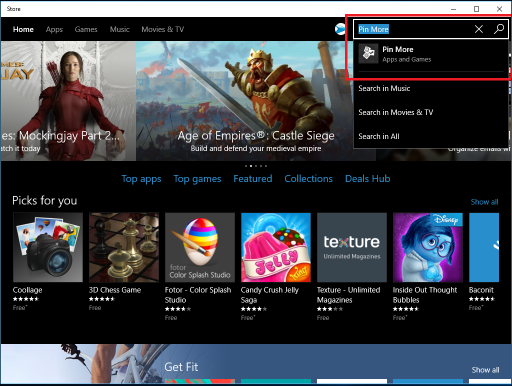
Task: Maximize the Store window
Action: click(x=476, y=9)
